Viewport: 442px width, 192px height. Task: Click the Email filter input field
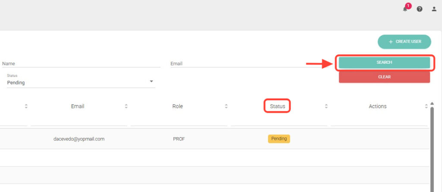[x=242, y=63]
